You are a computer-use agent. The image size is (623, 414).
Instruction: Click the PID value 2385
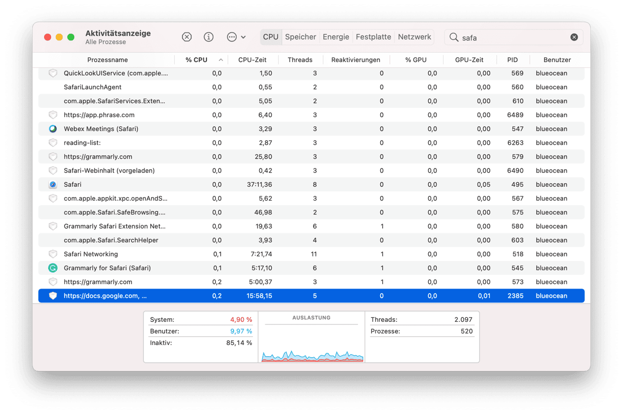(515, 296)
